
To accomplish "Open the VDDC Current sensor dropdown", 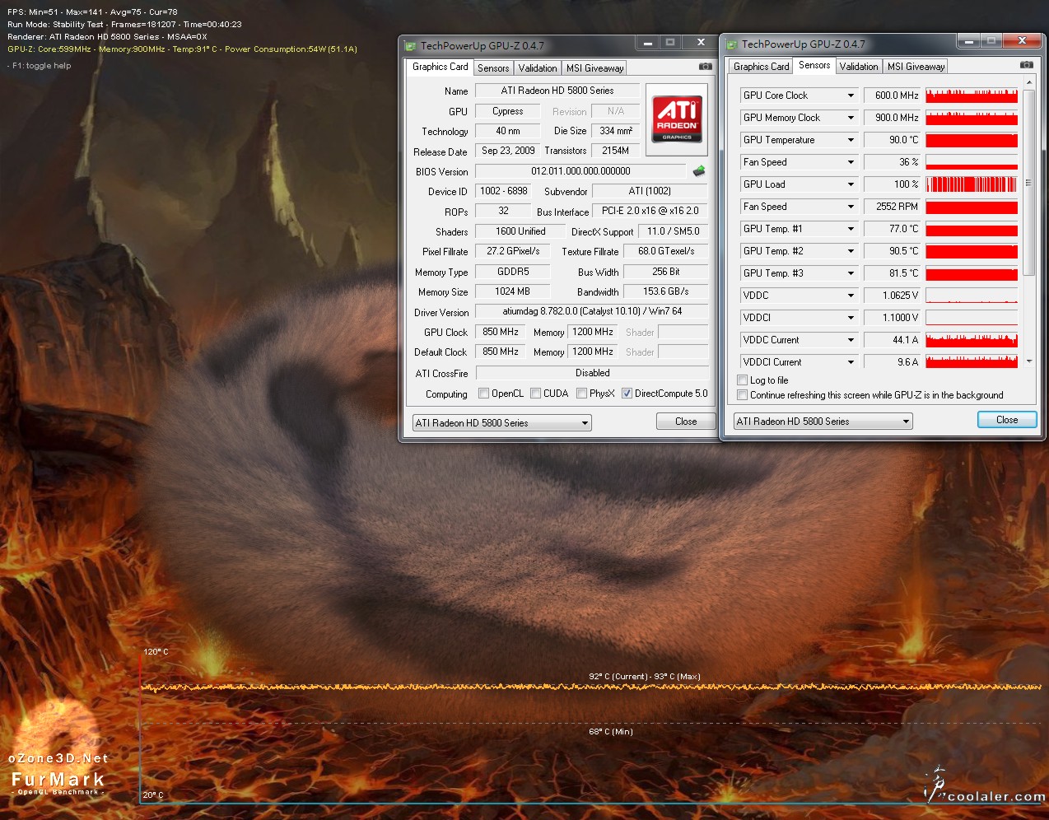I will [851, 340].
